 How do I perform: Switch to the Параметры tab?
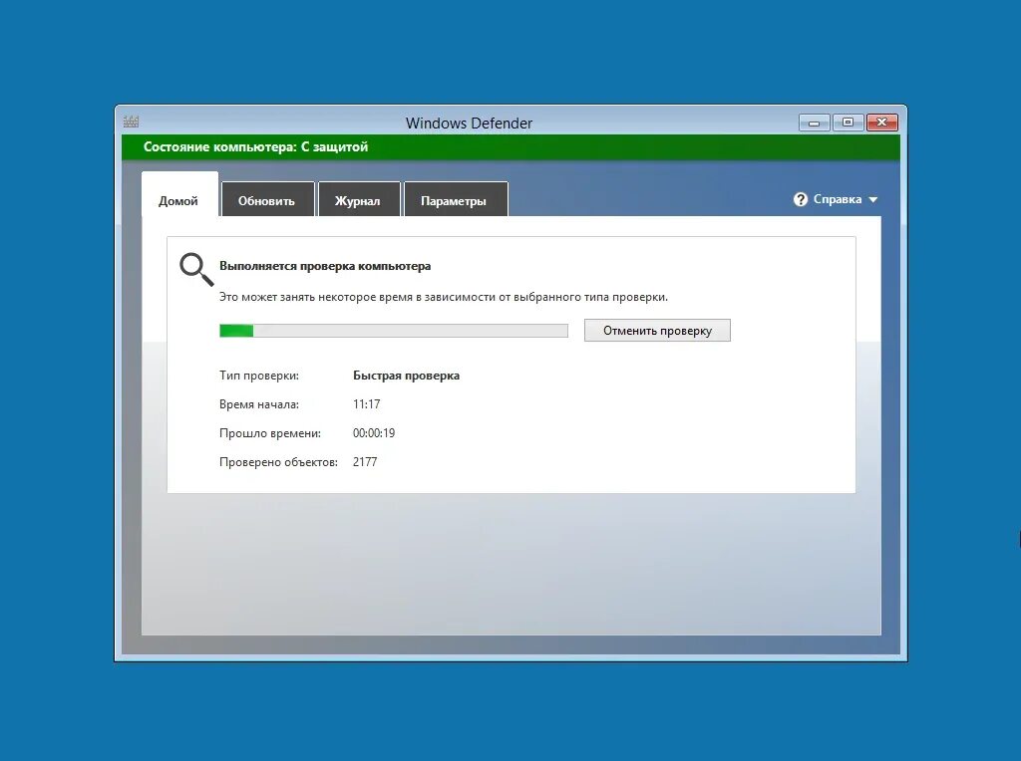tap(455, 199)
